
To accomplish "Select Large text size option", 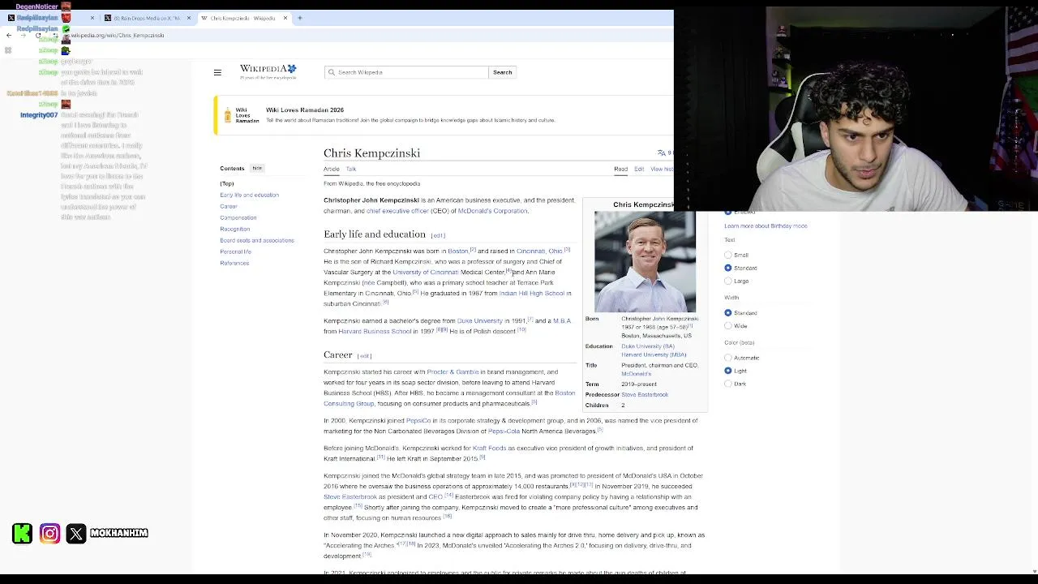I will coord(728,281).
